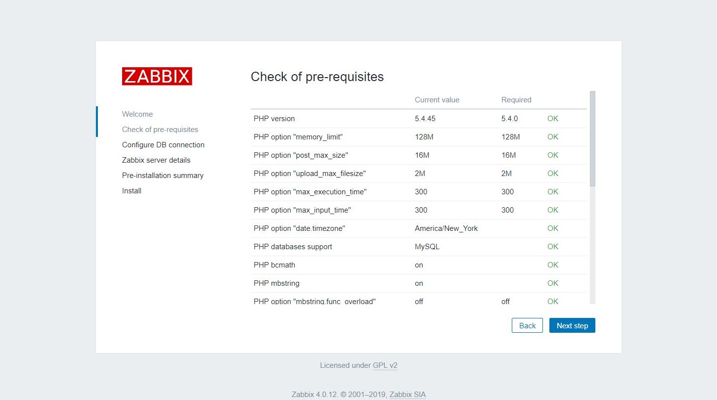Click OK status in mbstring.func_overload row
The width and height of the screenshot is (717, 400).
(x=553, y=301)
